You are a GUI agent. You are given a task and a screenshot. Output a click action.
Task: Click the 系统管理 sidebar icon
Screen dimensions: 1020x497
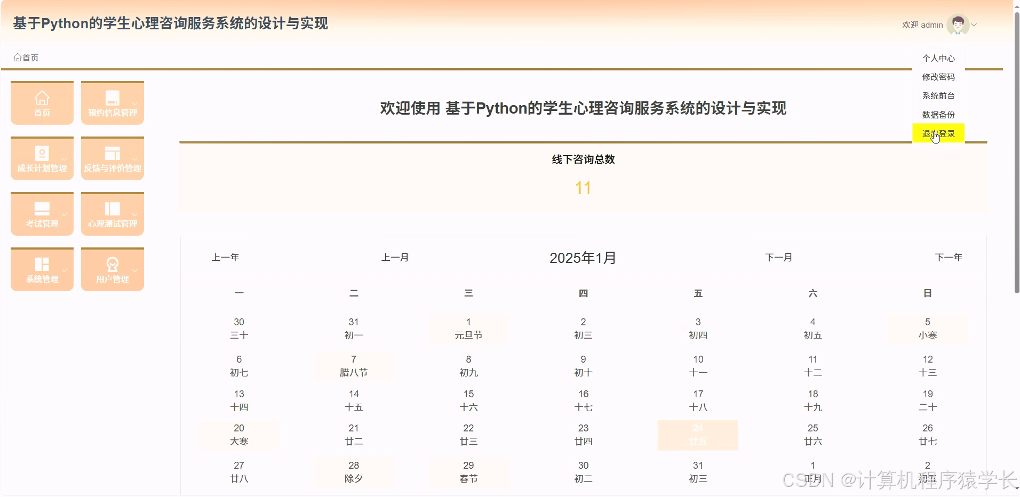(42, 264)
